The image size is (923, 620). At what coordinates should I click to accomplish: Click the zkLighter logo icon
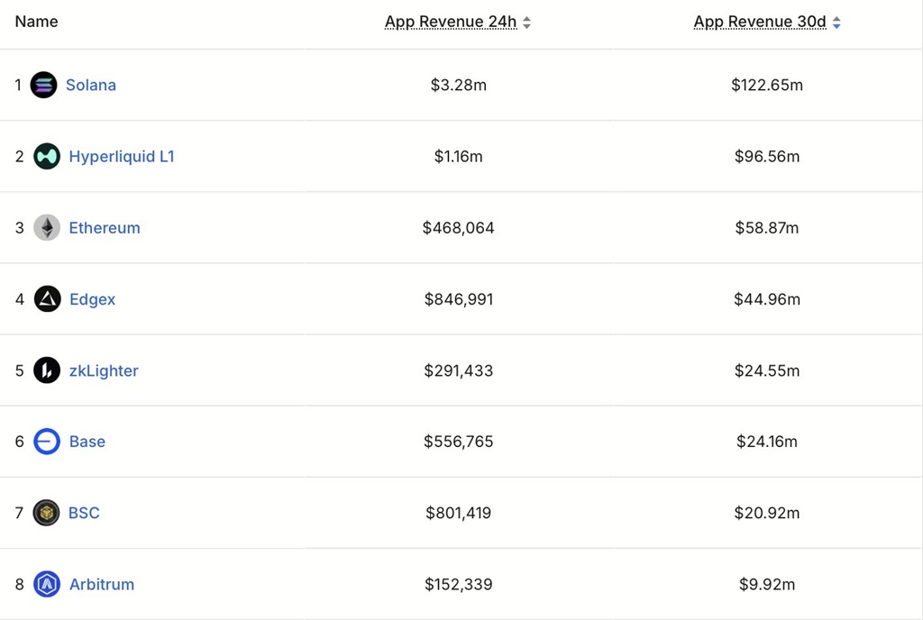point(47,370)
